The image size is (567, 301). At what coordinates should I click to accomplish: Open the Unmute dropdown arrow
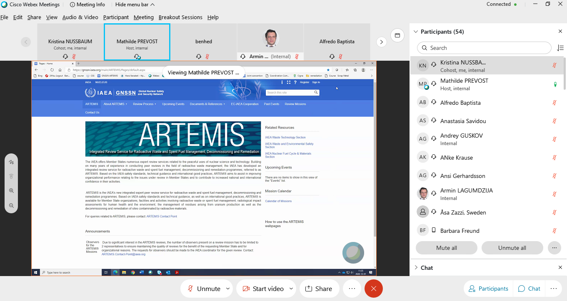pos(227,288)
